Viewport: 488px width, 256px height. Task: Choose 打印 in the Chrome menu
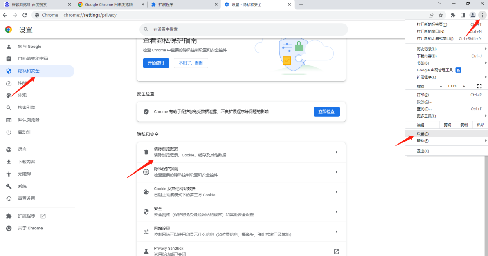(447, 95)
